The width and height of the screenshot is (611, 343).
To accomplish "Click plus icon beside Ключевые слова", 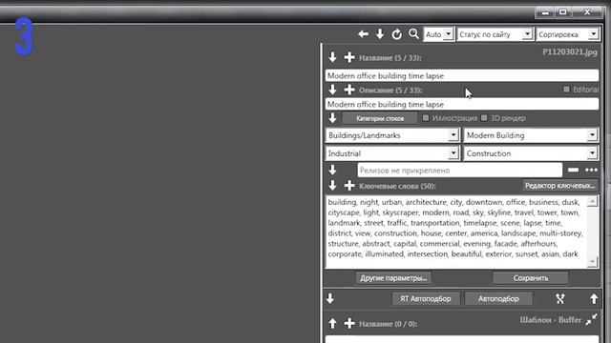I will click(349, 186).
